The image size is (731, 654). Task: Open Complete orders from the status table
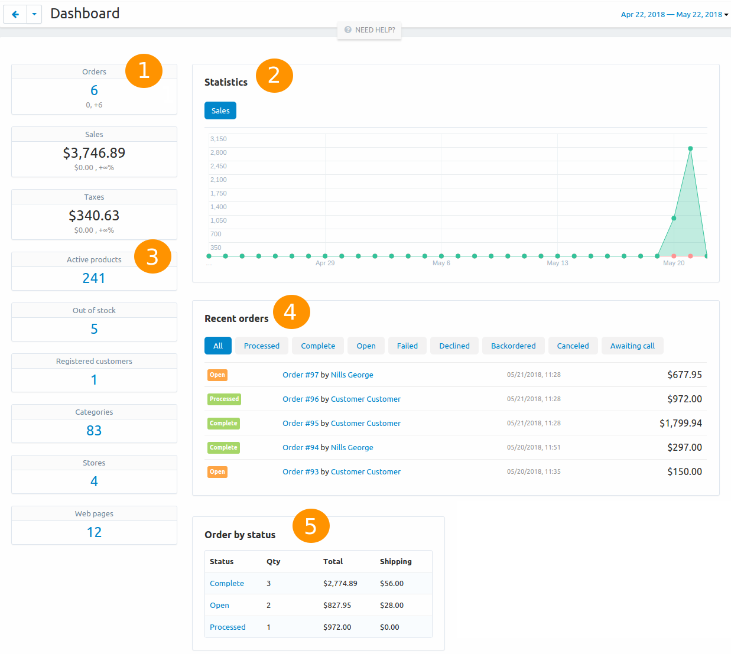point(226,583)
